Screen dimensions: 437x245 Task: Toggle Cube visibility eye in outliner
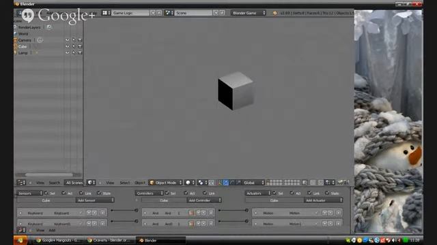(x=67, y=46)
